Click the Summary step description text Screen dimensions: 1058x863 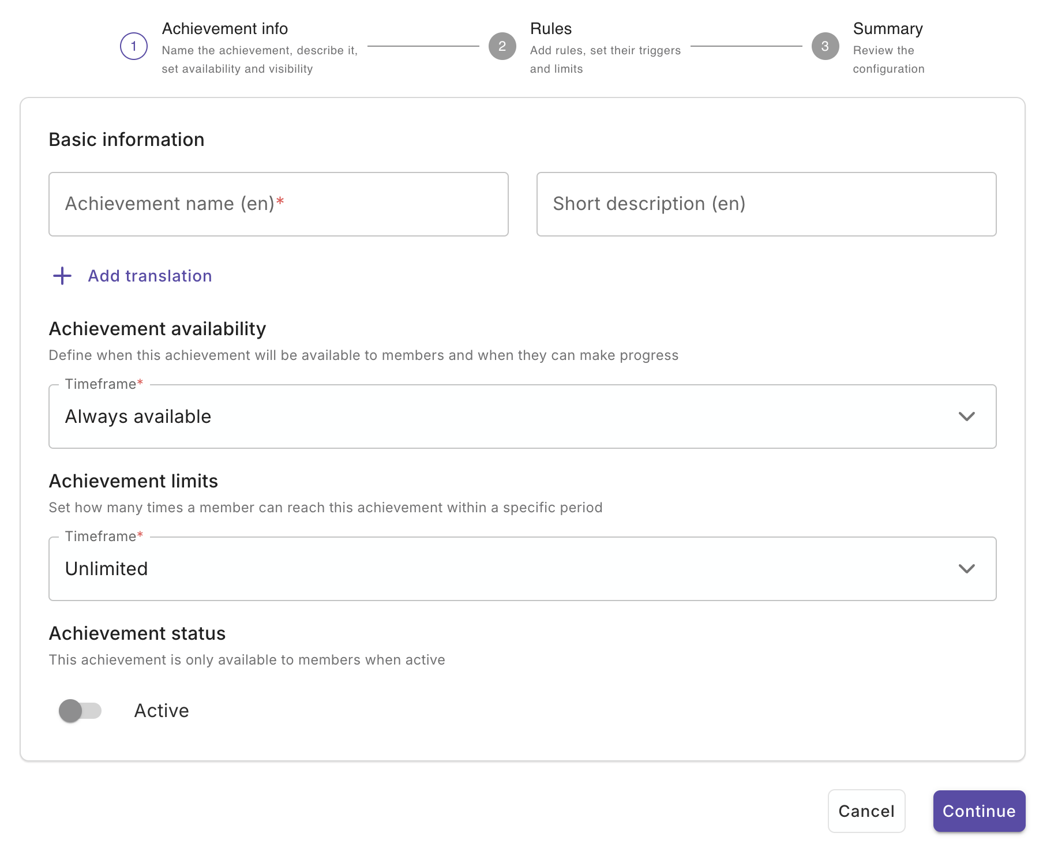(888, 59)
